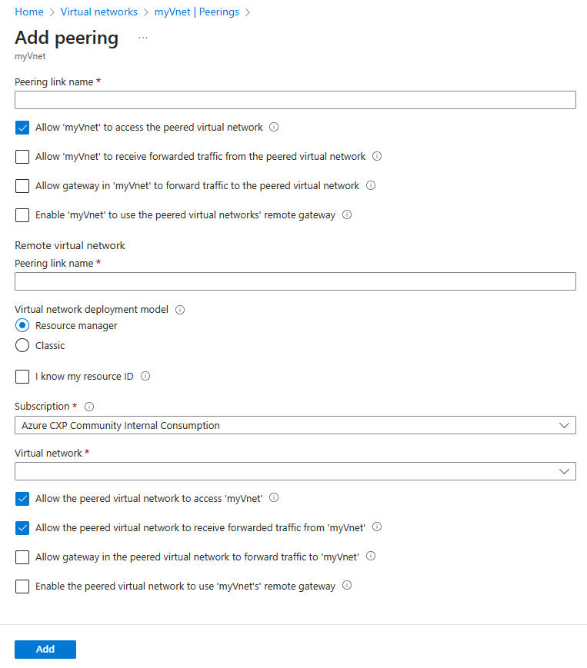Screen dimensions: 587x668
Task: Click the Add button to create peering
Action: click(45, 649)
